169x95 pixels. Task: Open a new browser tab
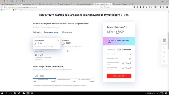click(x=132, y=4)
